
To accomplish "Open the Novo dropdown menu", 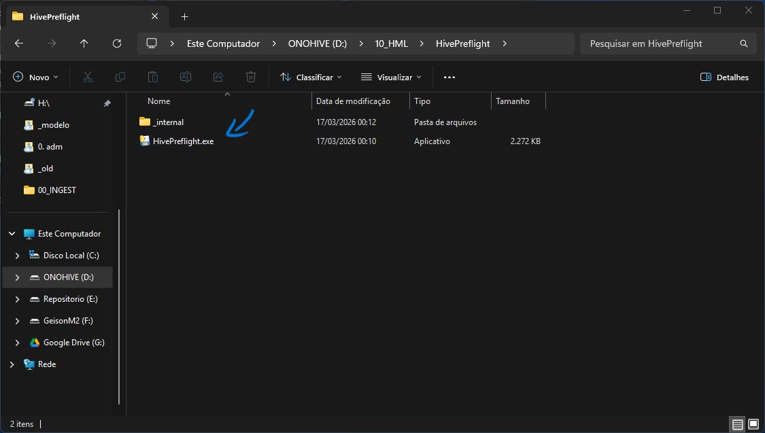I will click(x=35, y=77).
